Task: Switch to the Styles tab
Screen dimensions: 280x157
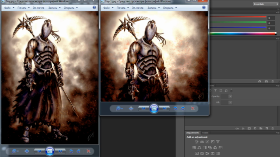Action: point(205,133)
